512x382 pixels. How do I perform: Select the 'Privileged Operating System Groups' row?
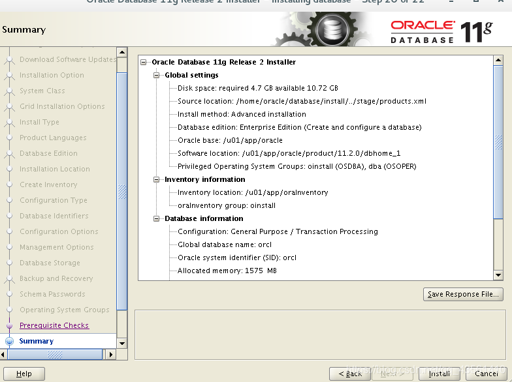point(297,167)
